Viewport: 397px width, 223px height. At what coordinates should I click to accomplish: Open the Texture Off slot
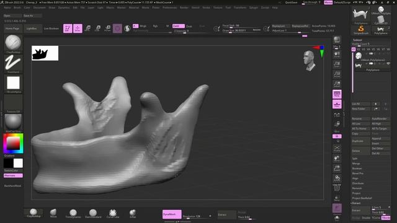coord(13,103)
